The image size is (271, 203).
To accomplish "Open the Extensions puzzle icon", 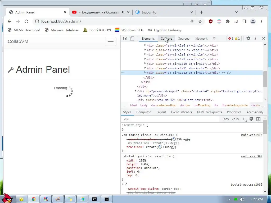I will [227, 21].
